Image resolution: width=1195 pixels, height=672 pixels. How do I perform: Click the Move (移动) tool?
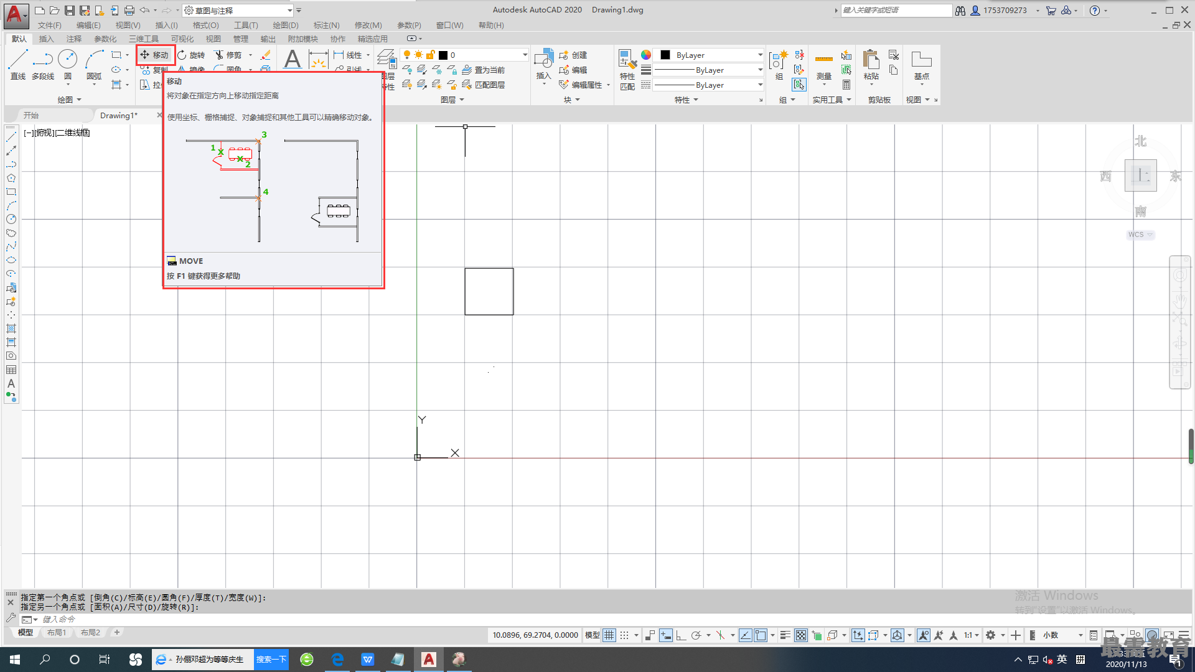click(155, 55)
